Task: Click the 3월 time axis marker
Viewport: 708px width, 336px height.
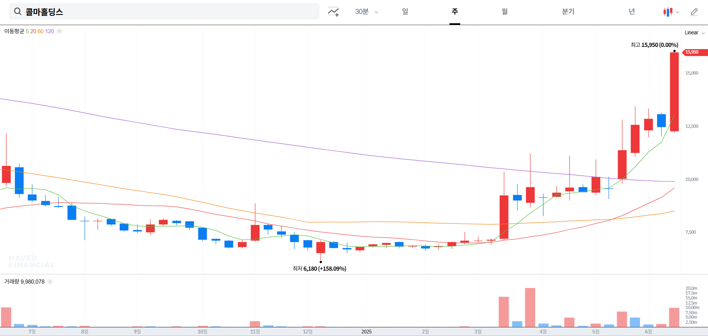Action: (x=478, y=332)
